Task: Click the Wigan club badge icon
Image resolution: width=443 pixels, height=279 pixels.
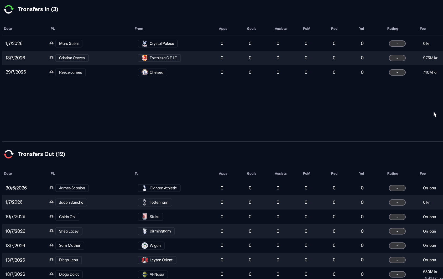Action: pyautogui.click(x=145, y=246)
